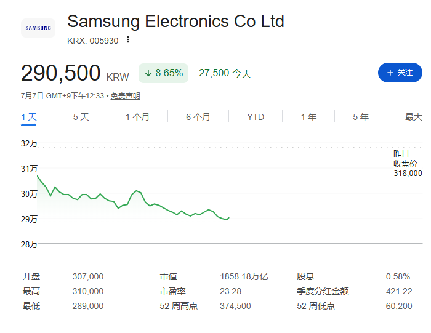This screenshot has height=333, width=431.
Task: Select the 1 天 time range tab
Action: point(28,117)
